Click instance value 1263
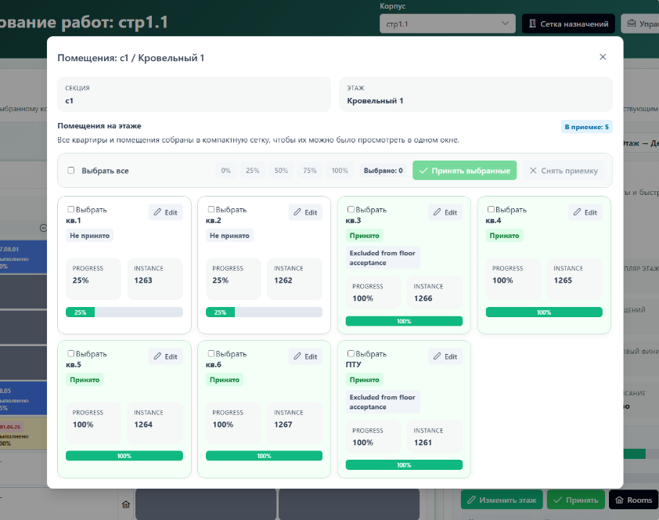 tap(143, 280)
